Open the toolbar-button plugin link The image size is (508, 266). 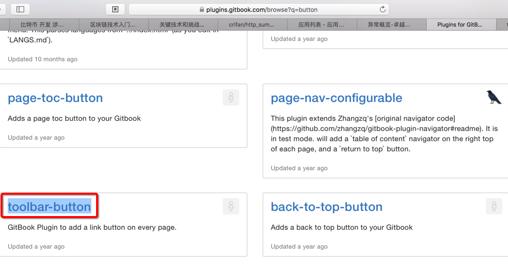(49, 207)
